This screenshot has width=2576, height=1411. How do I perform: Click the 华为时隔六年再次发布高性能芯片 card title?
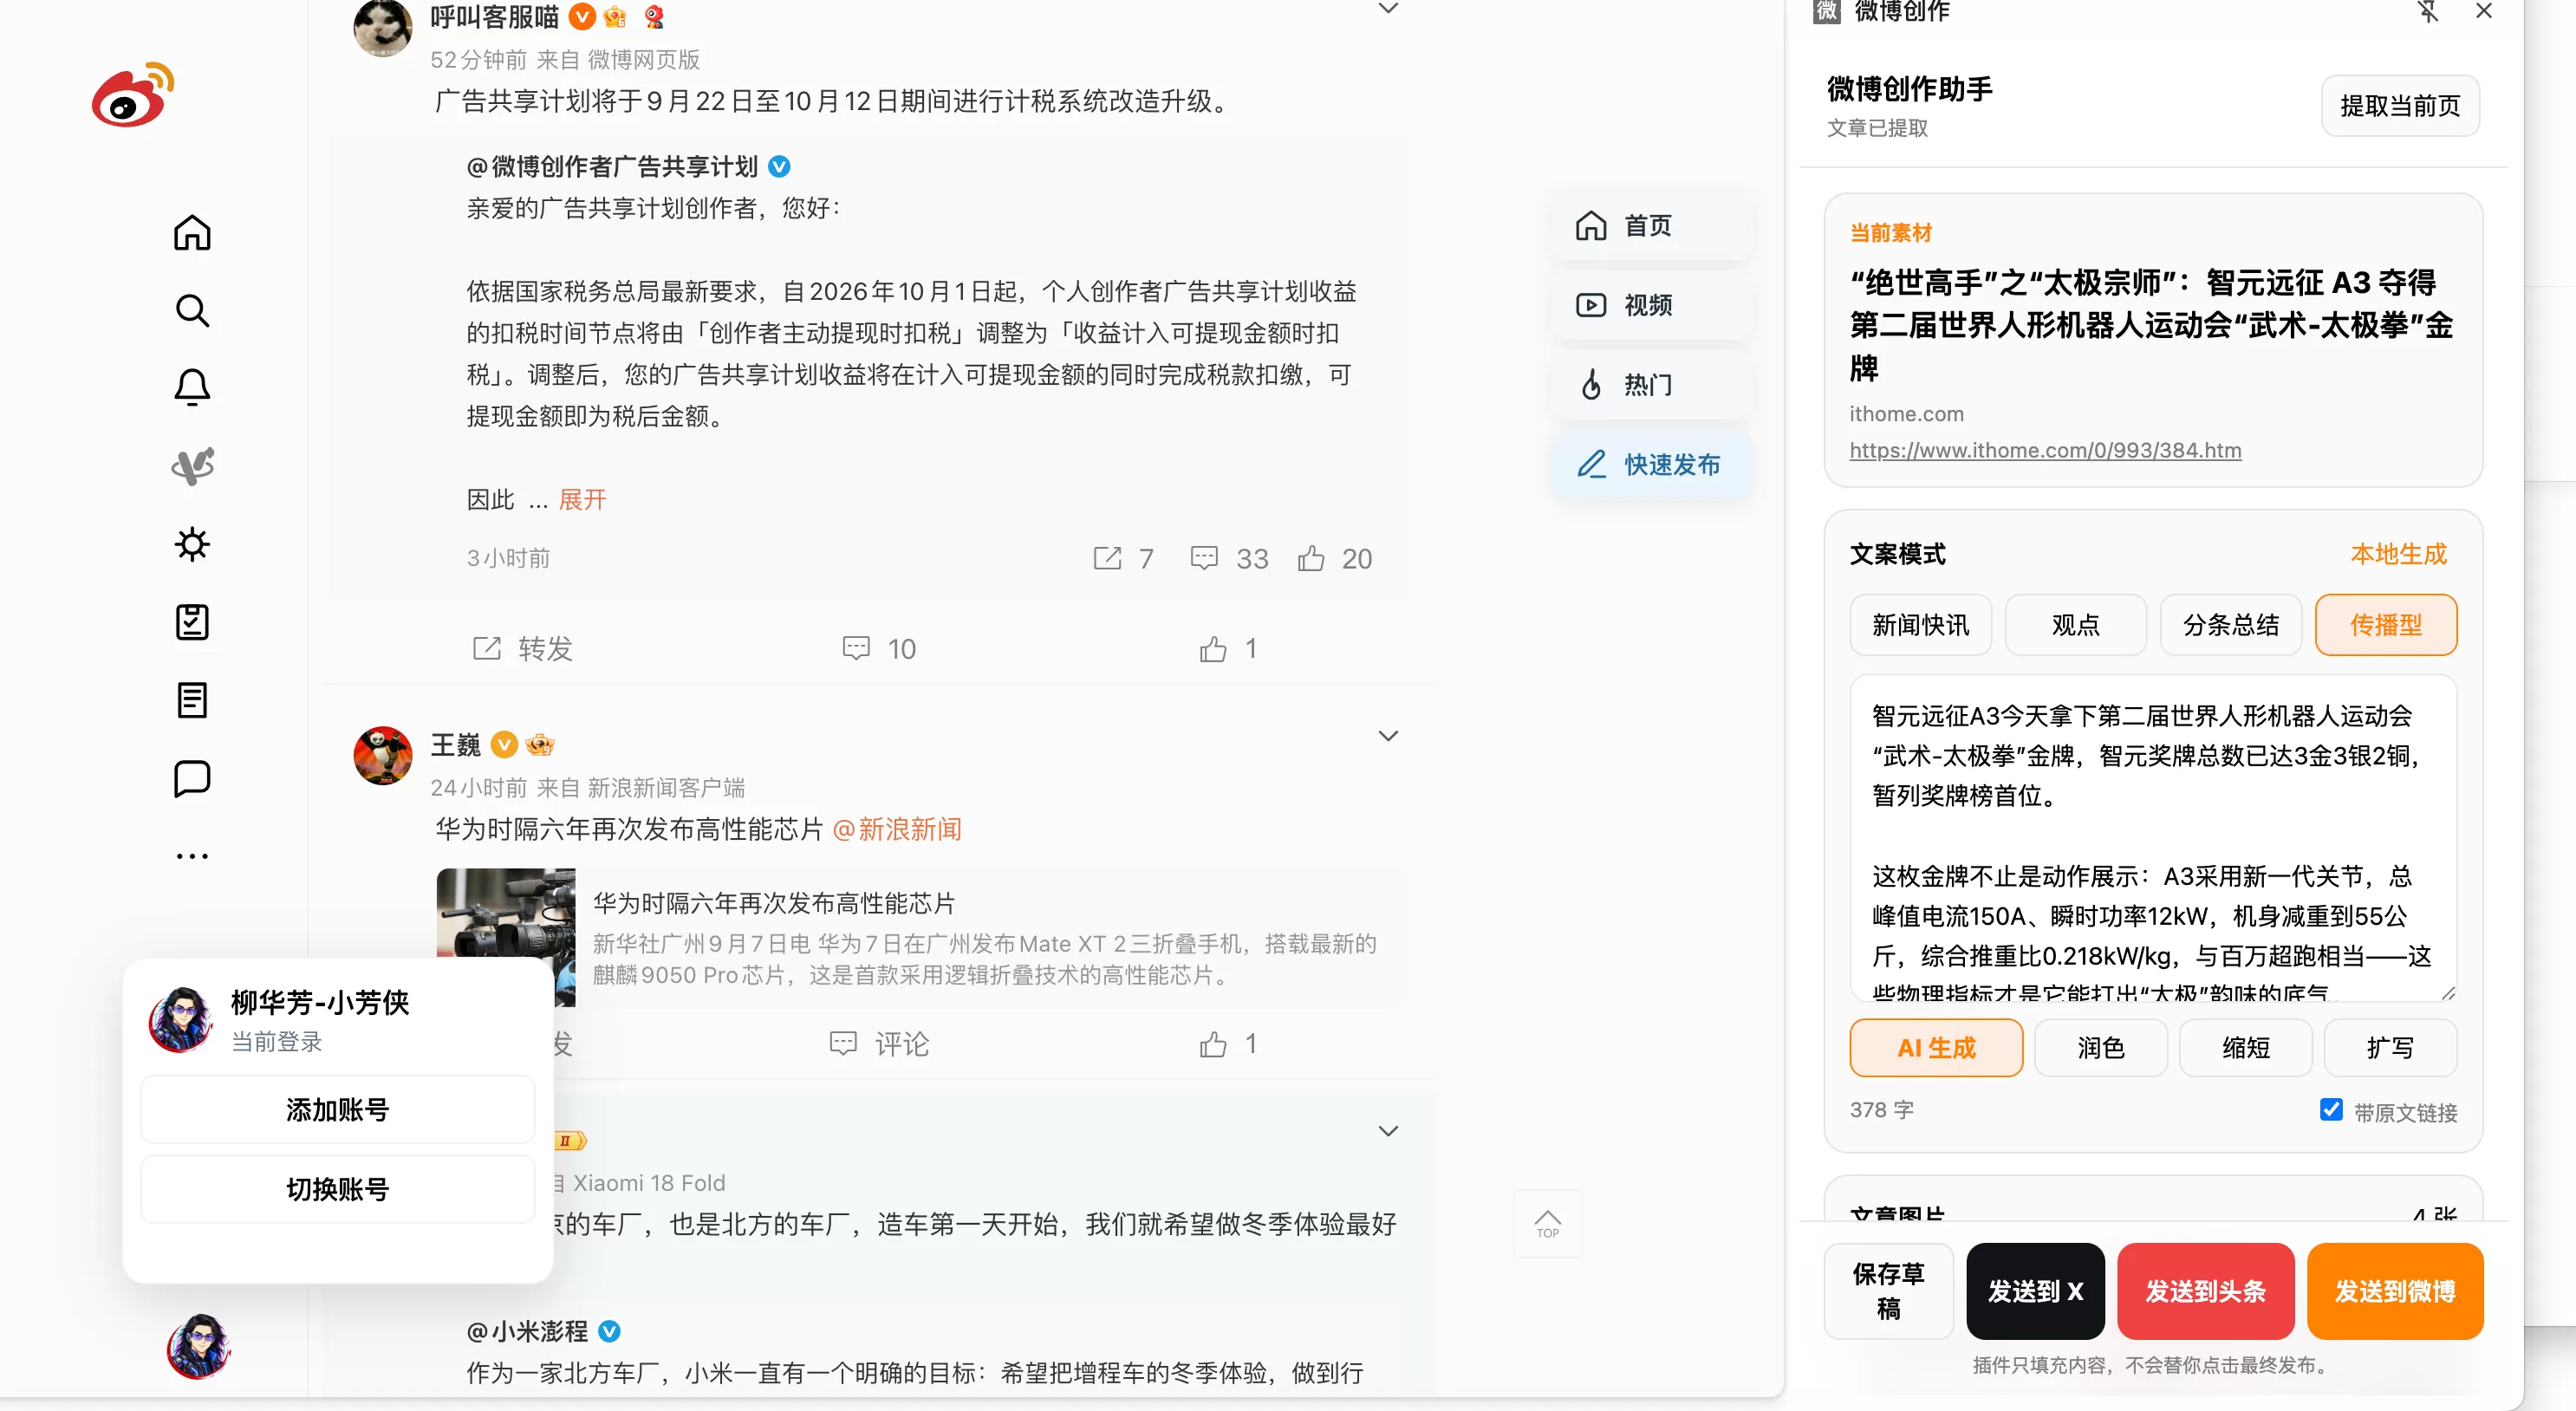click(x=774, y=903)
